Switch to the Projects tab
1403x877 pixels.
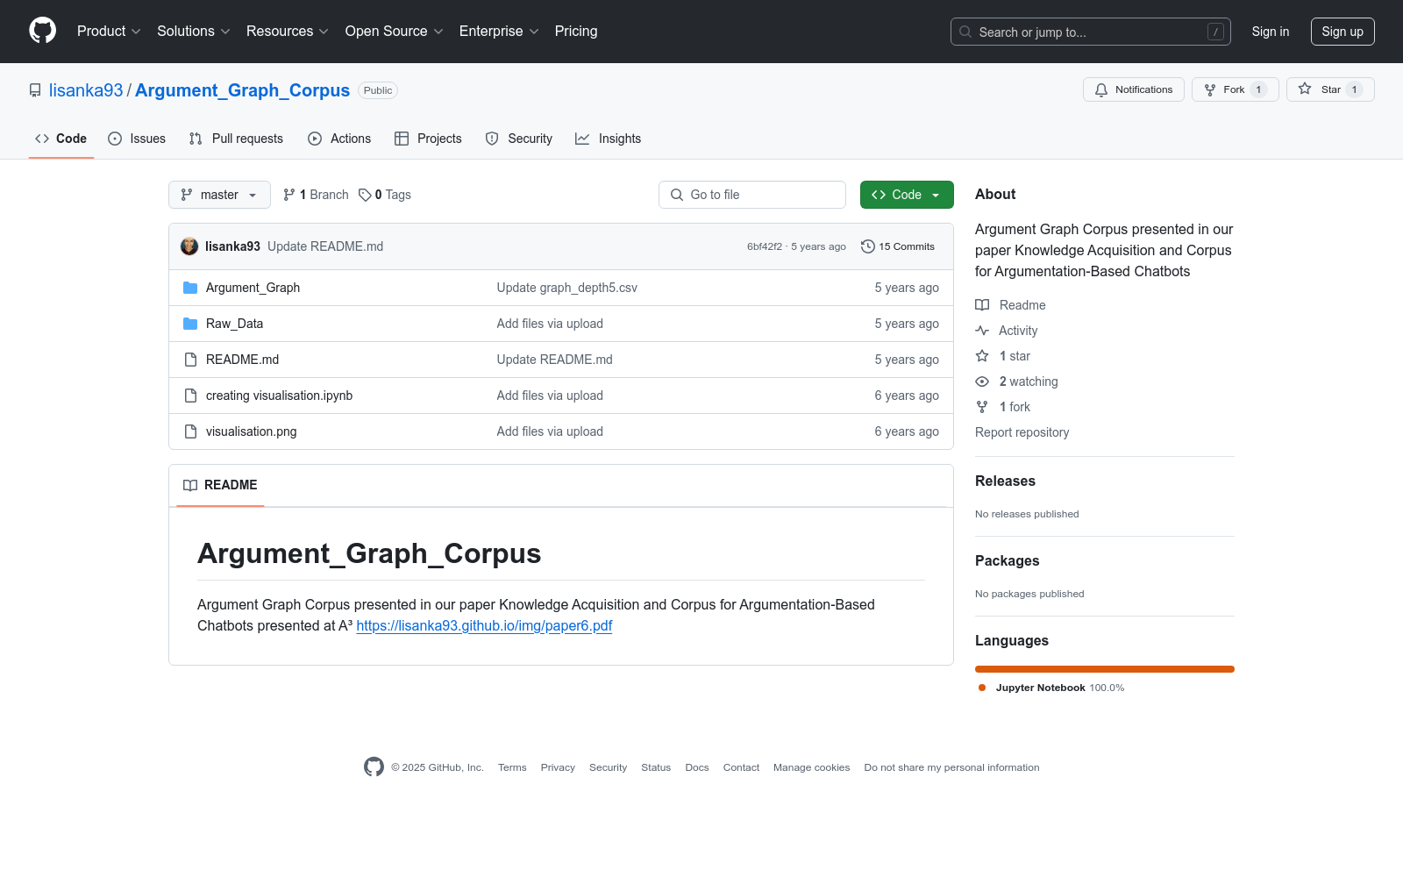click(428, 139)
